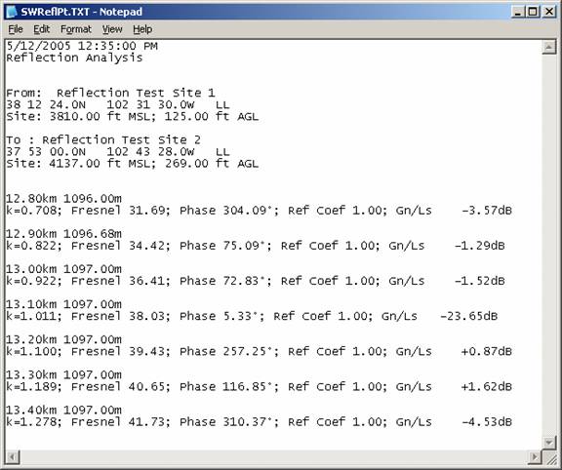Open the File menu

(16, 29)
